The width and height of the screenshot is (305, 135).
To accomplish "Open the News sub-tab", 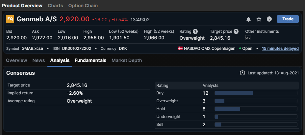I will (x=39, y=60).
